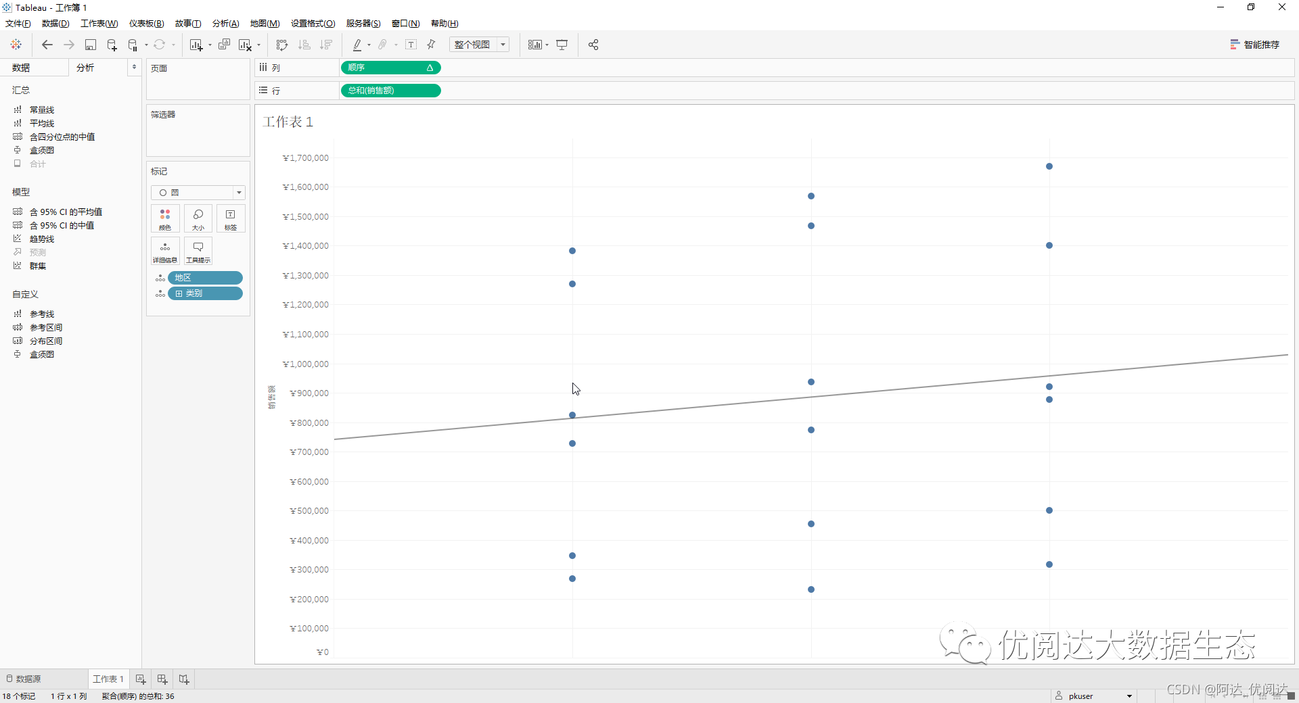This screenshot has width=1299, height=703.
Task: Enter presentation mode
Action: tap(562, 45)
